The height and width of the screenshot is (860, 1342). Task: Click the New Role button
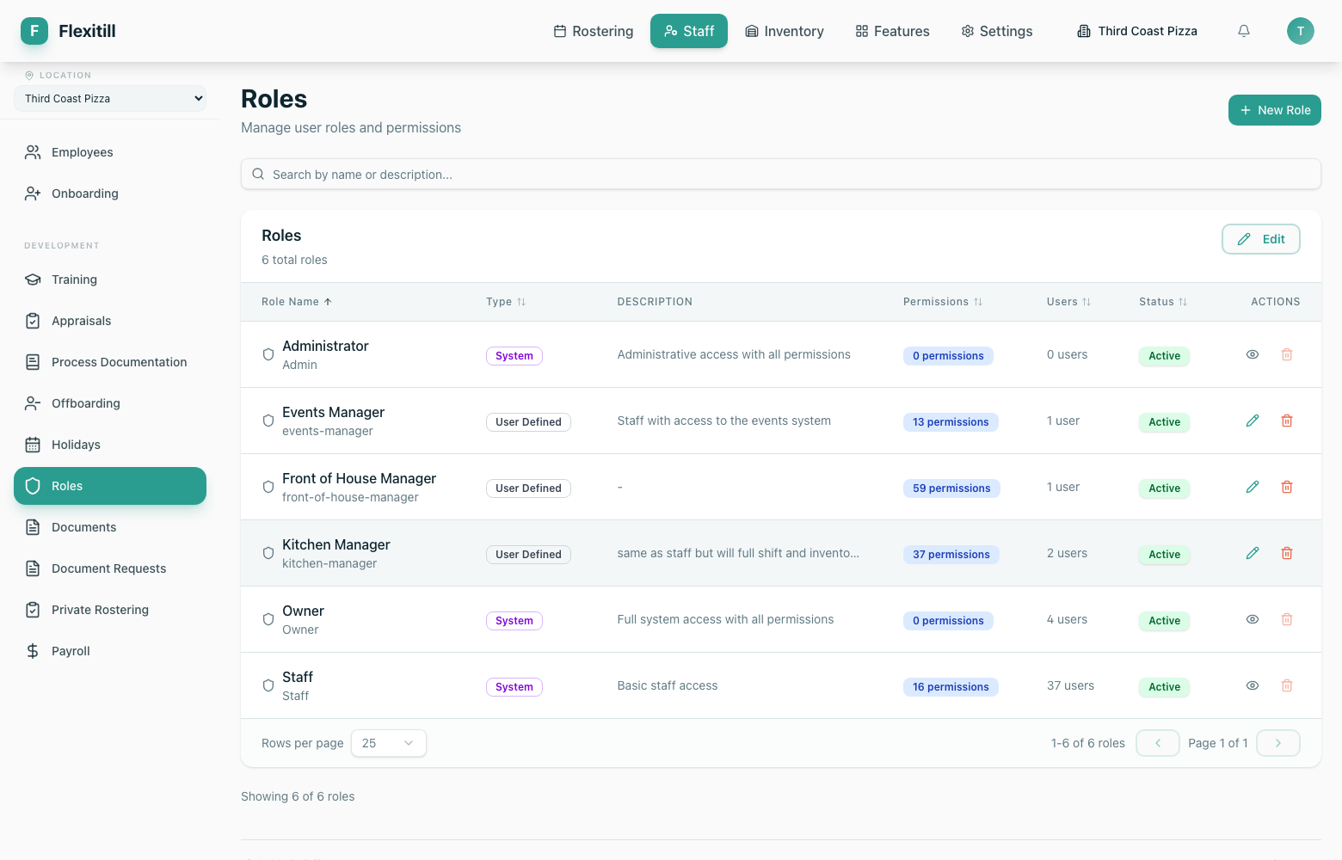click(x=1275, y=110)
